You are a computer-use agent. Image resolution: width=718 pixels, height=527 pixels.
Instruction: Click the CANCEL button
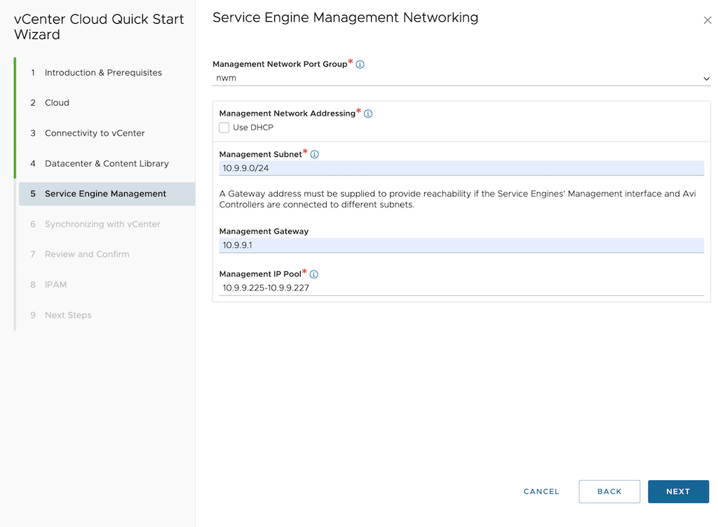(x=541, y=492)
